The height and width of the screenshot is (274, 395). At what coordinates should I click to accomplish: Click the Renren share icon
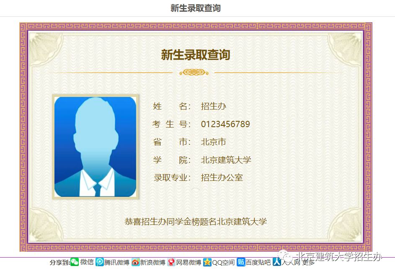point(276,261)
